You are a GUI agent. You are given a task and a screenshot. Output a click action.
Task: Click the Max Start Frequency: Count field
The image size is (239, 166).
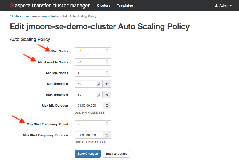(93, 124)
